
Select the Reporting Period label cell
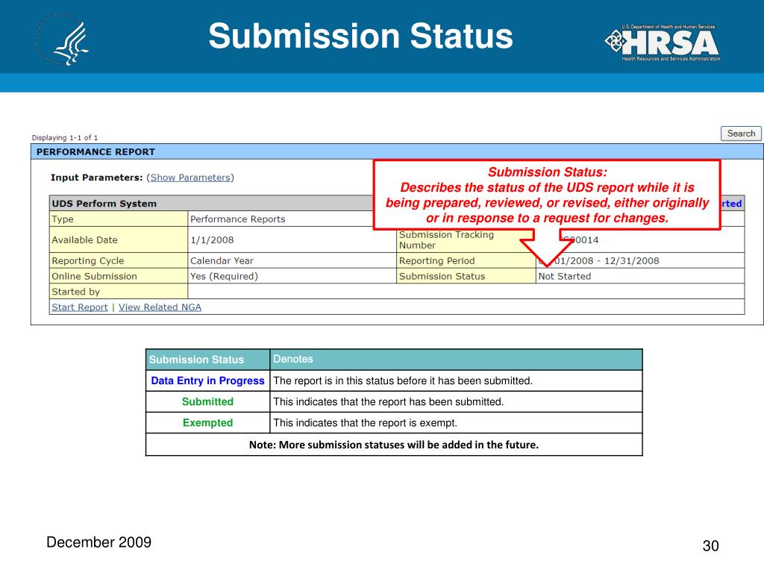pyautogui.click(x=466, y=260)
